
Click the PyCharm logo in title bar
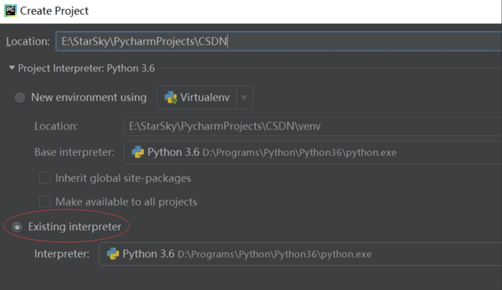click(10, 11)
